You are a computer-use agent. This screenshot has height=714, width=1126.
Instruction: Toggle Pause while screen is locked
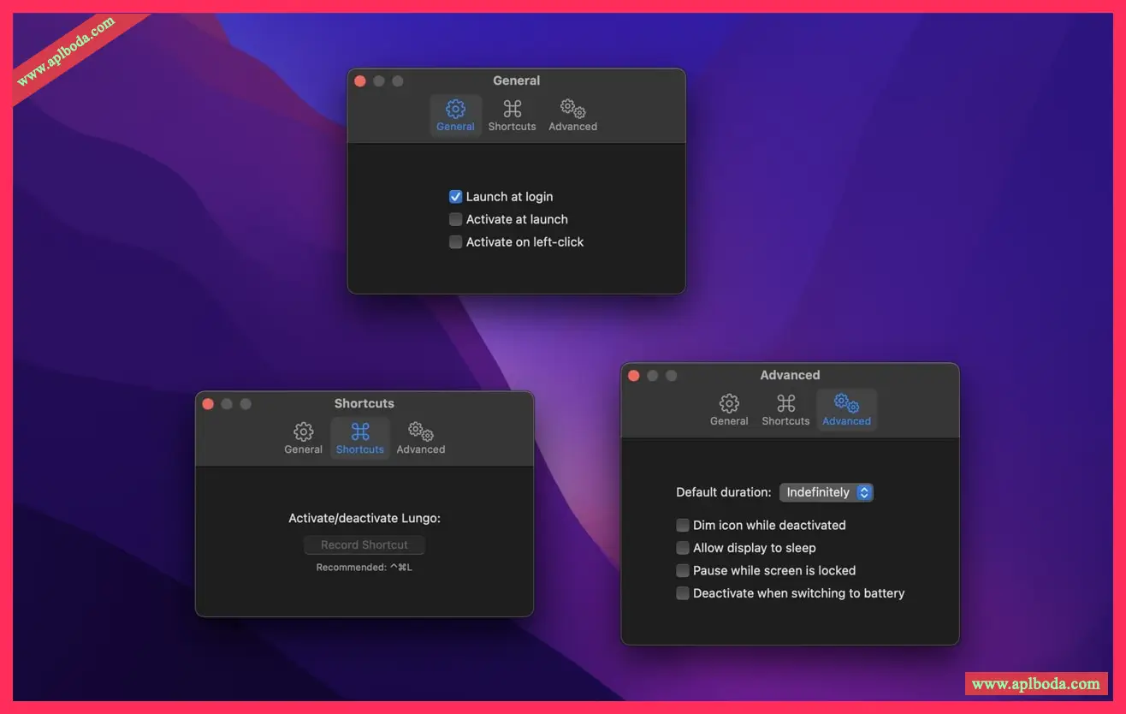[x=683, y=570]
